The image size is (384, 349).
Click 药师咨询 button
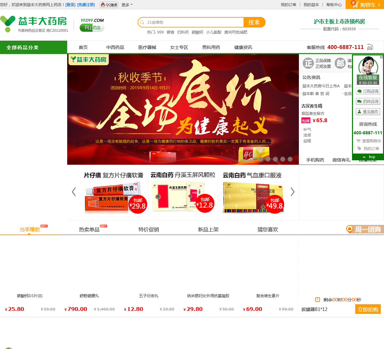point(368,101)
